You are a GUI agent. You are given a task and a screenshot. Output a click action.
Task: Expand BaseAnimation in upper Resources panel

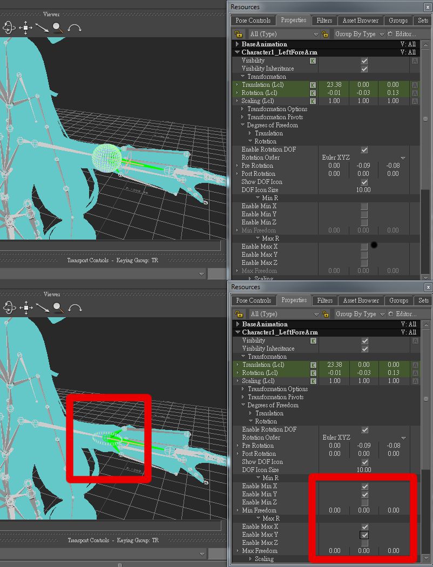tap(238, 44)
